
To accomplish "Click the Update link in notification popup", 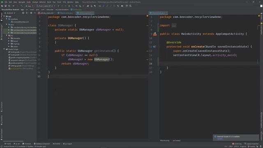I will [220, 139].
